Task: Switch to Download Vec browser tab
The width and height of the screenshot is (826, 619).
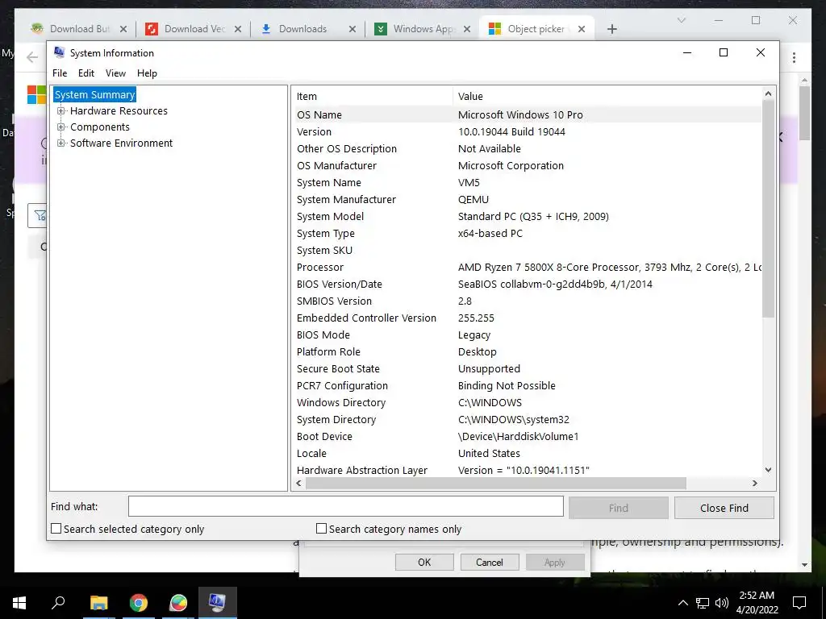Action: click(194, 29)
